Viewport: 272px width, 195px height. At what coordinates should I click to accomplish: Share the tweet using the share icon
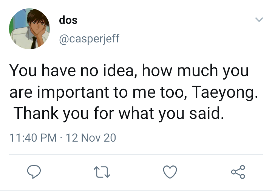[x=238, y=172]
